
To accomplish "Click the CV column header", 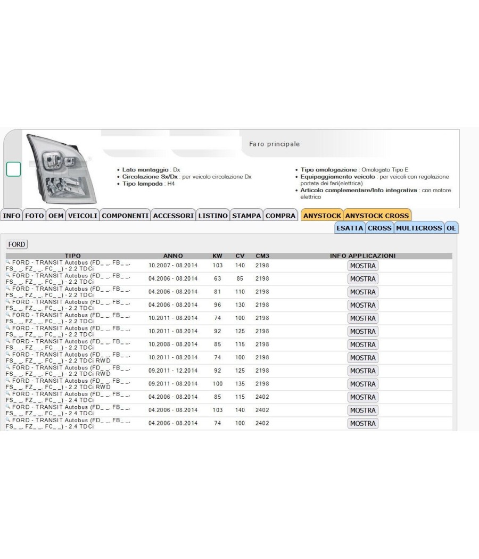I will (x=240, y=256).
